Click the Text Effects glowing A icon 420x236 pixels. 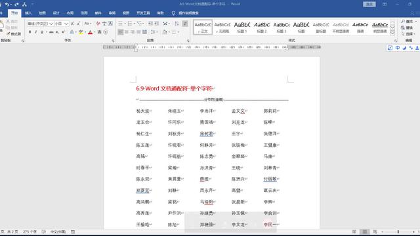(x=72, y=32)
